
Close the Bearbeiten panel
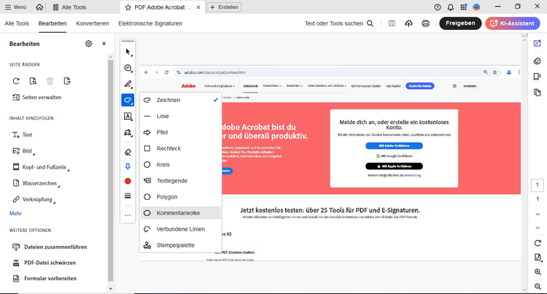click(104, 44)
